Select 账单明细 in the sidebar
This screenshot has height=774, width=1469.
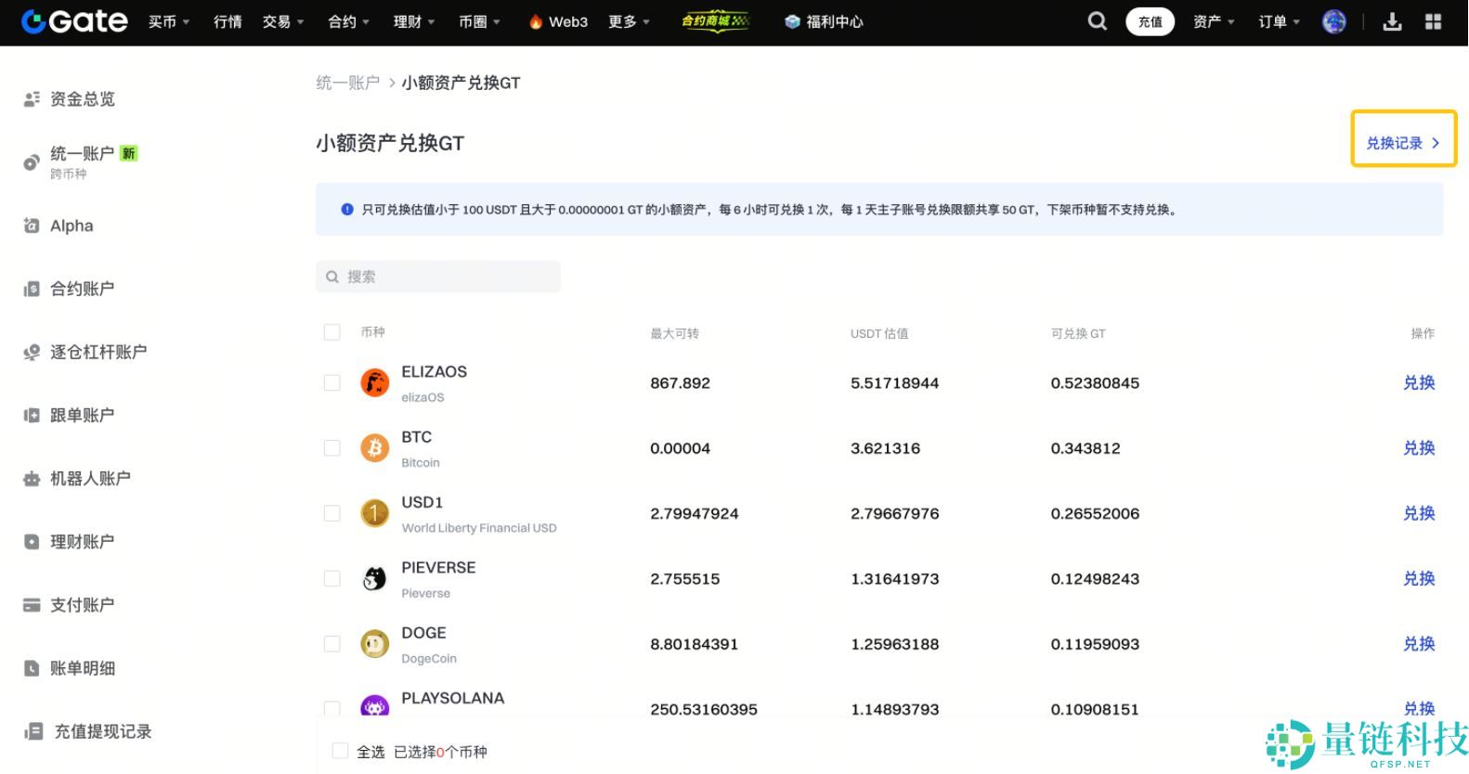pyautogui.click(x=83, y=668)
